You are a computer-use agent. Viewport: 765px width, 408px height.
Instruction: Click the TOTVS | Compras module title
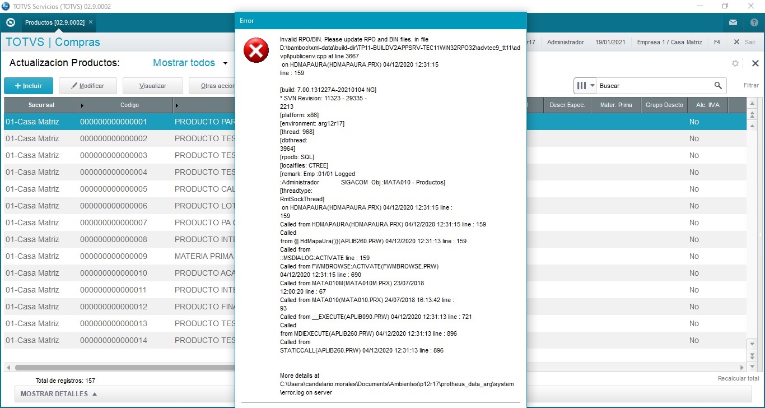click(x=53, y=42)
